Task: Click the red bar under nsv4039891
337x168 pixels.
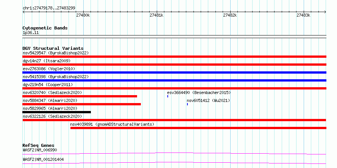Action: [198, 128]
